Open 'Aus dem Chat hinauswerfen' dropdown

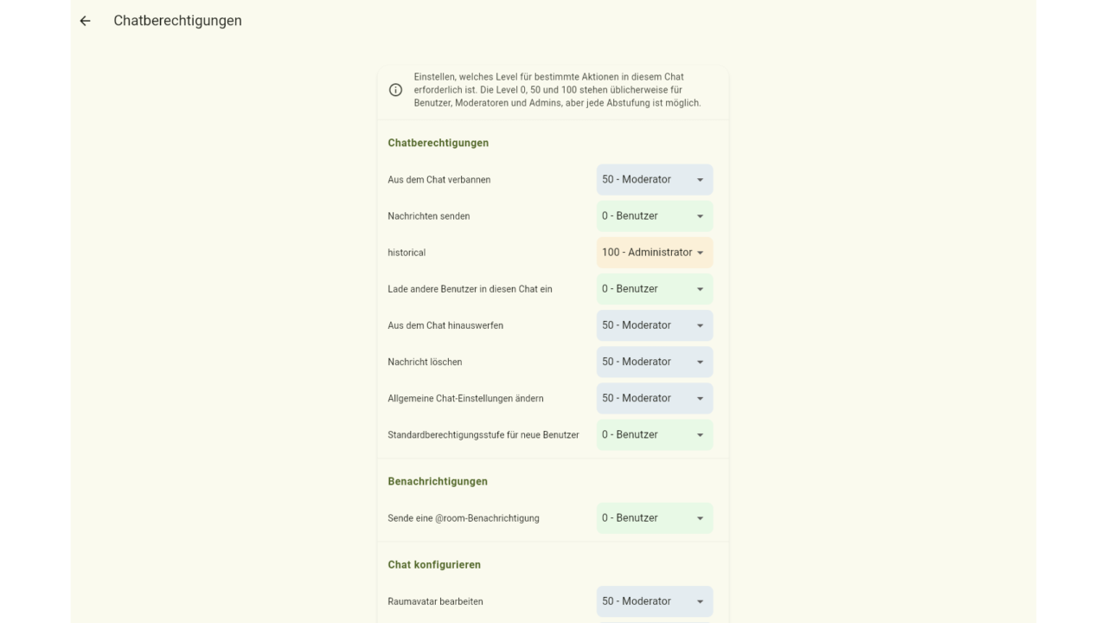pyautogui.click(x=655, y=325)
